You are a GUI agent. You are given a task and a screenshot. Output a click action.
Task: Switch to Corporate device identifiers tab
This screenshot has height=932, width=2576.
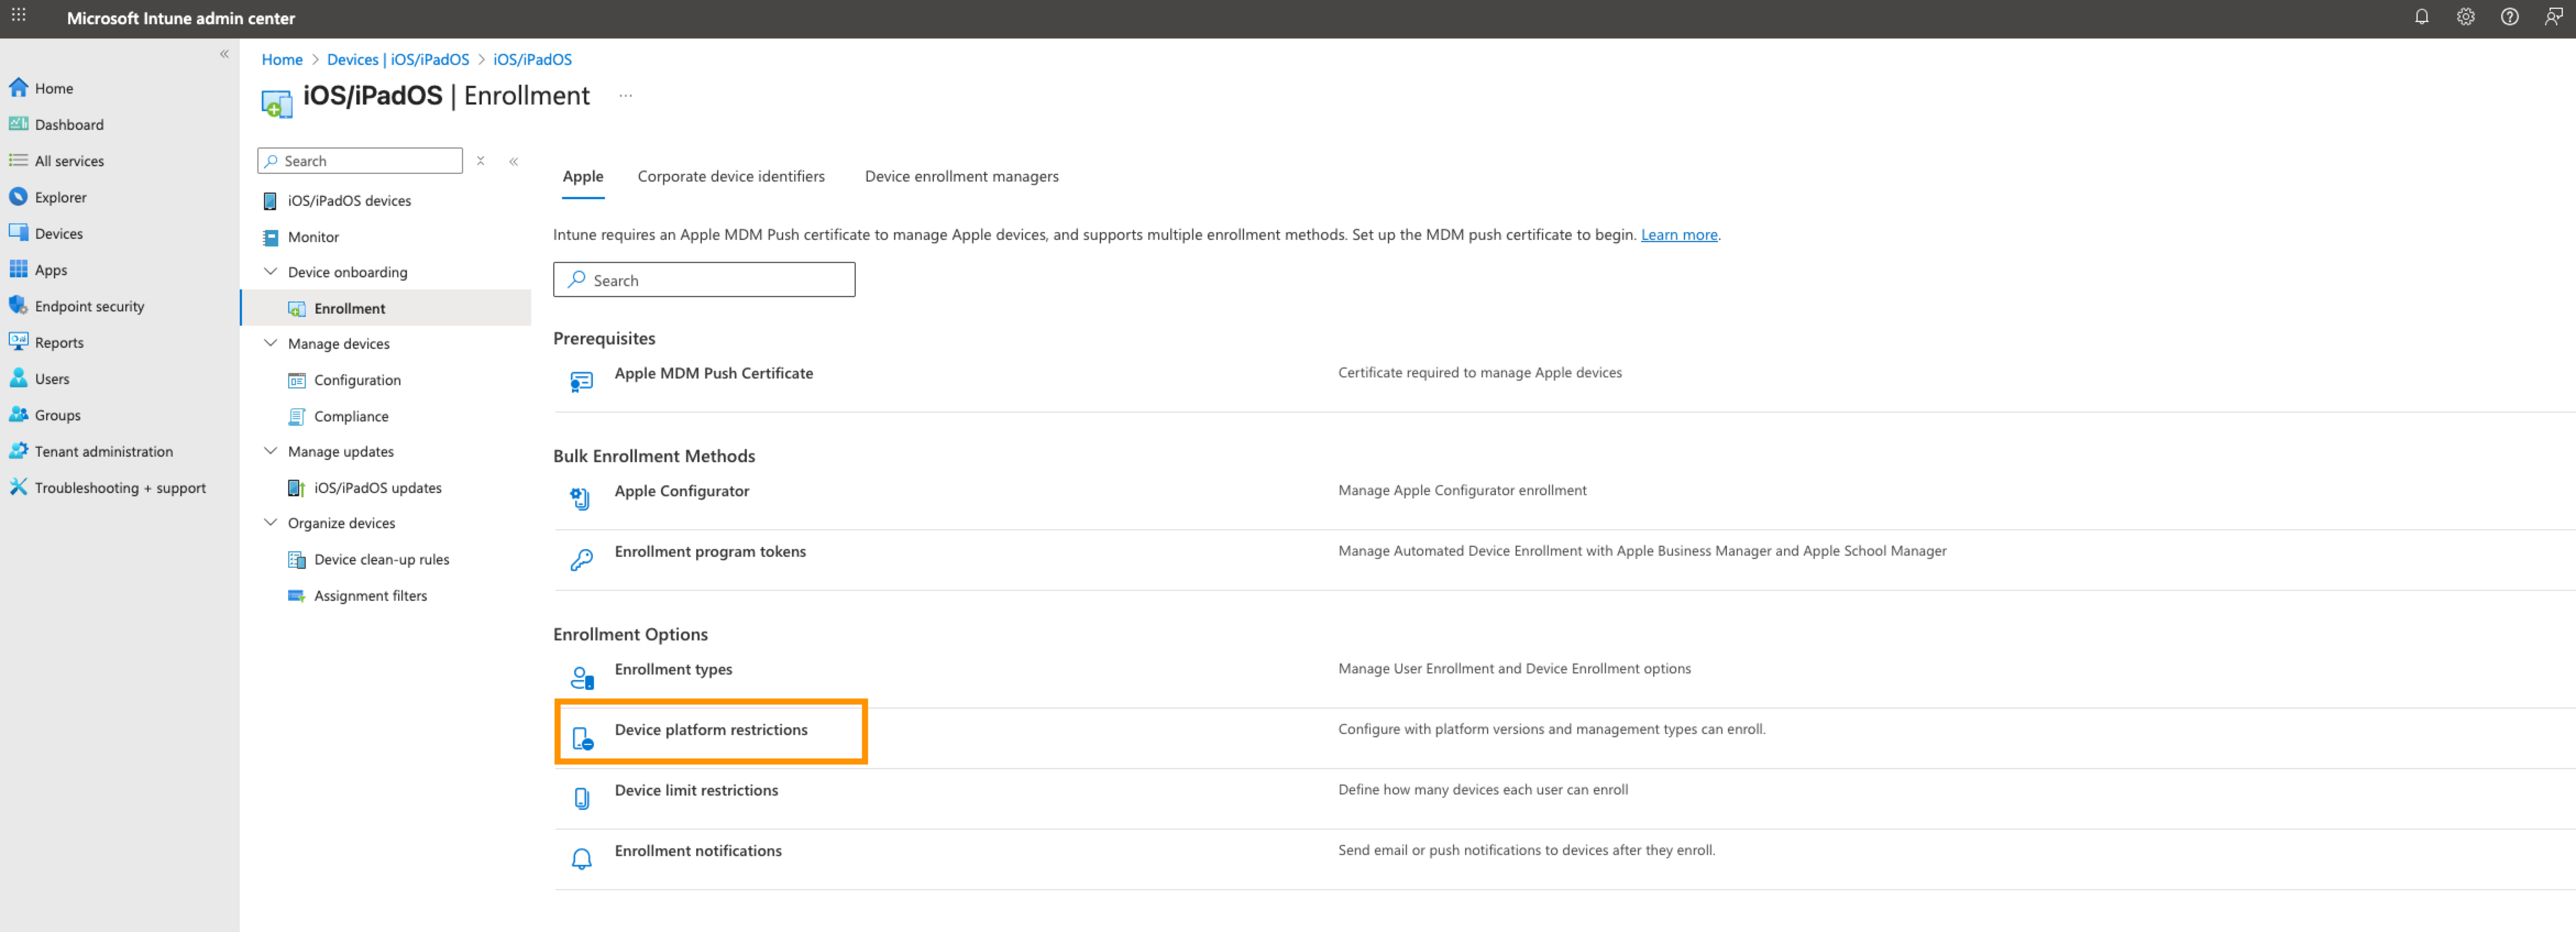(x=730, y=176)
